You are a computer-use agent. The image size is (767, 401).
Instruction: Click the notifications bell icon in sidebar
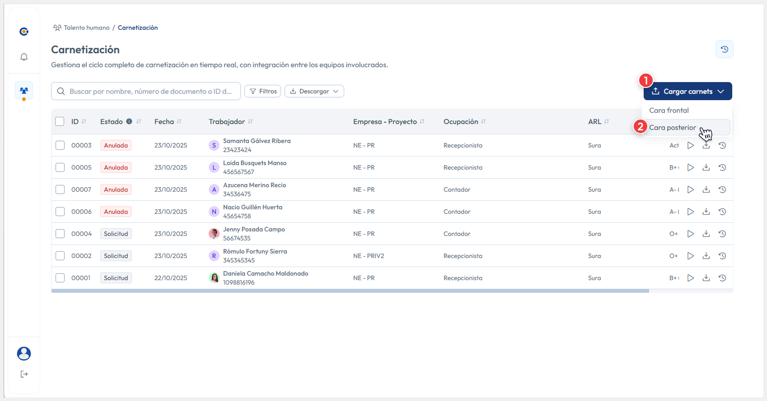click(x=24, y=57)
